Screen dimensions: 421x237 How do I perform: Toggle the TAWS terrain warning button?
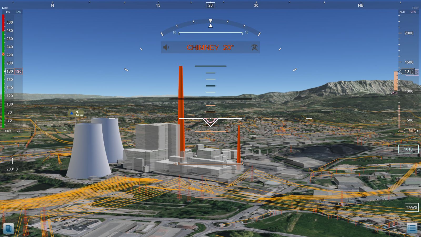coord(412,207)
